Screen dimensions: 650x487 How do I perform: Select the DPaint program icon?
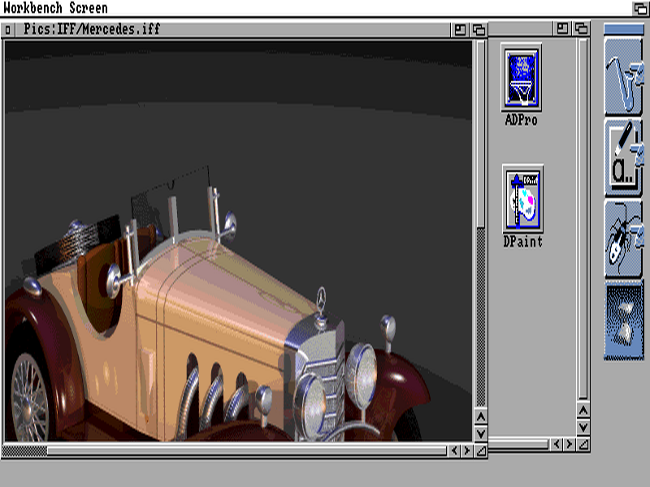(522, 200)
